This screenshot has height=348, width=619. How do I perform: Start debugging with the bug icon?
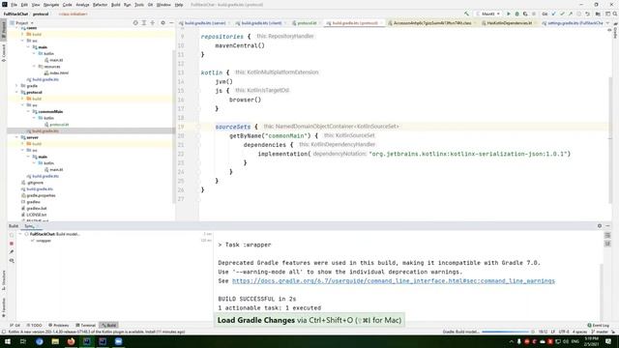(516, 14)
